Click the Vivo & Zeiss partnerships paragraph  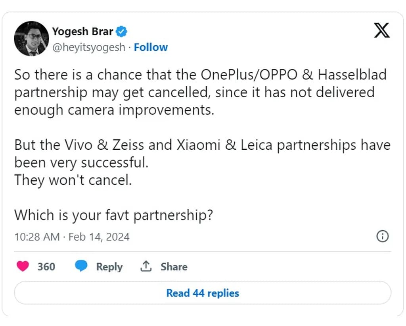pos(202,154)
